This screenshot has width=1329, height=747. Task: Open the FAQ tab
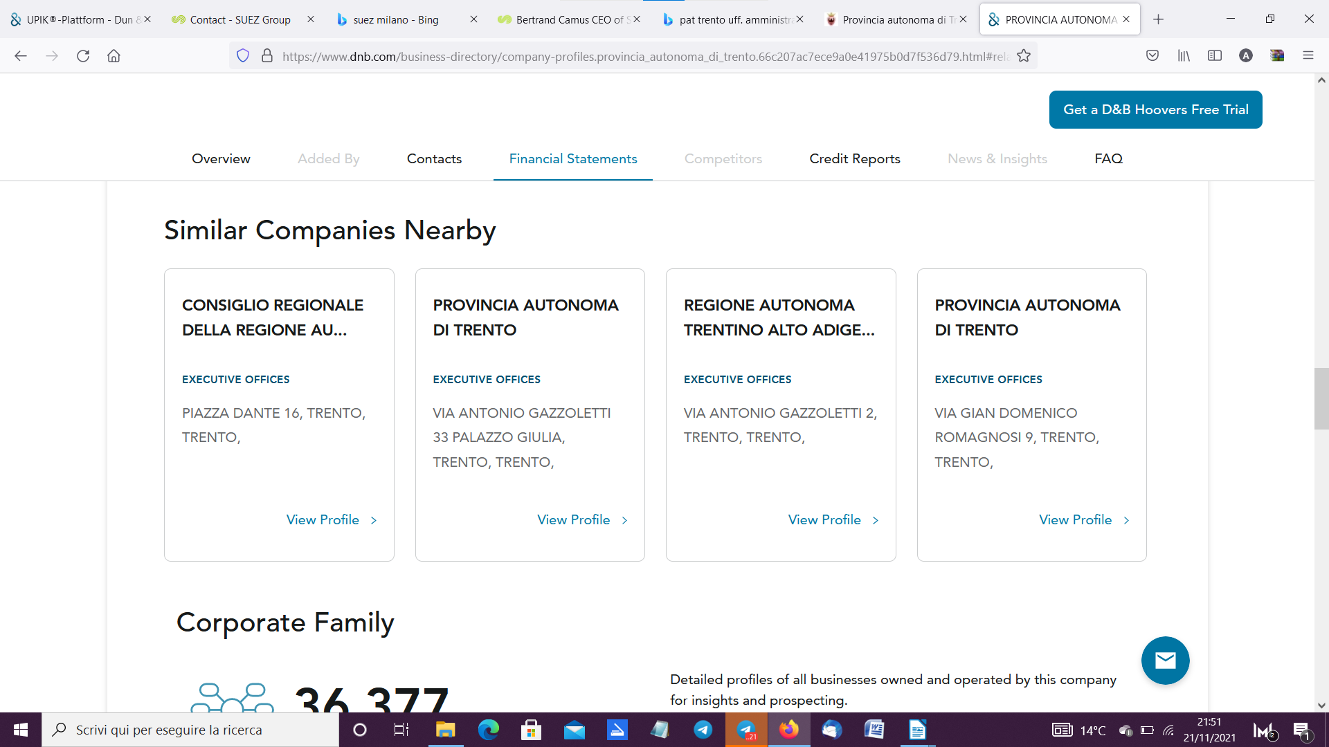[1108, 158]
